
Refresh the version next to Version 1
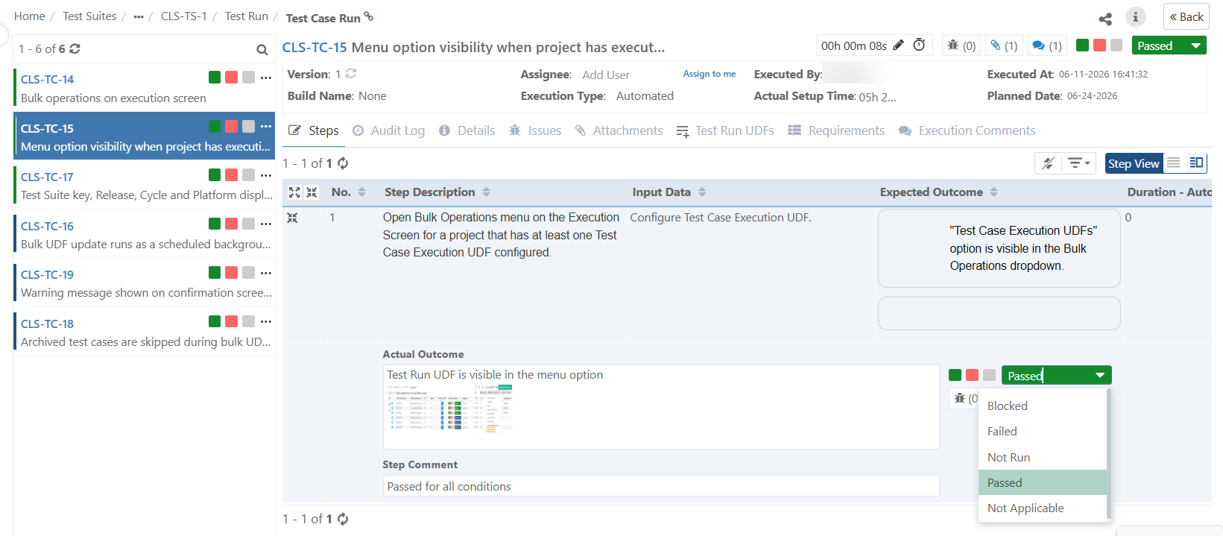pos(351,74)
